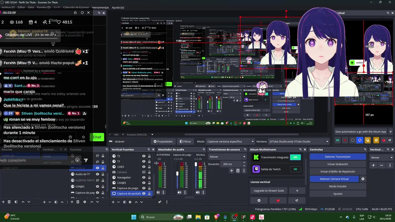Toggle lock on Captura de pantalla source

point(149,194)
